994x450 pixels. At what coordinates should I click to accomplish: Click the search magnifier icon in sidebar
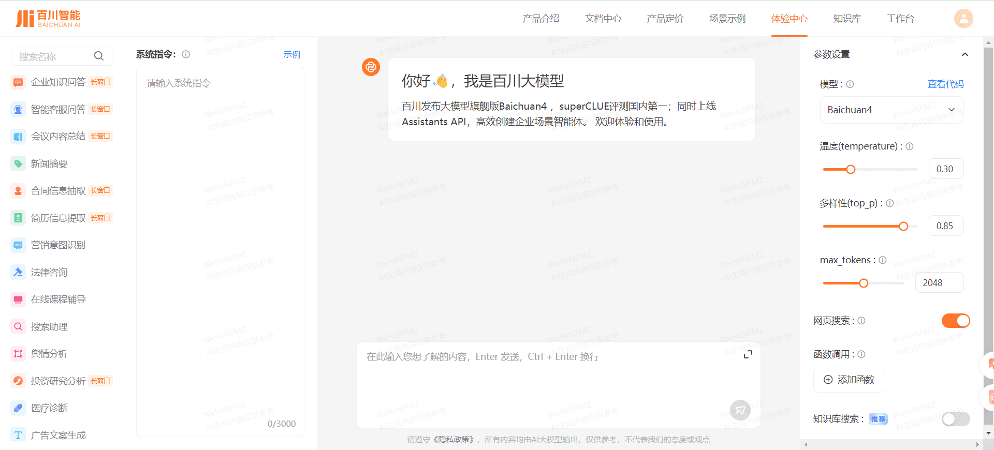(98, 56)
